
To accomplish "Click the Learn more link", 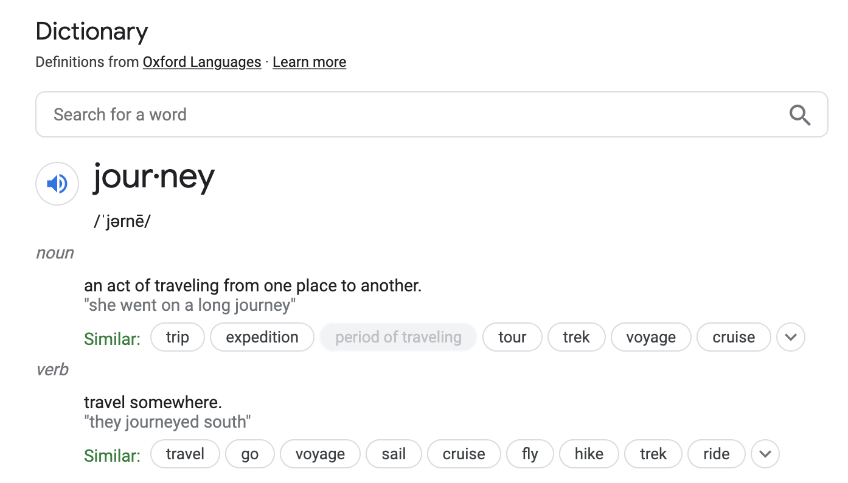I will coord(309,62).
